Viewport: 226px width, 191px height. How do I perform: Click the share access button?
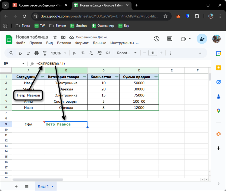pos(202,39)
